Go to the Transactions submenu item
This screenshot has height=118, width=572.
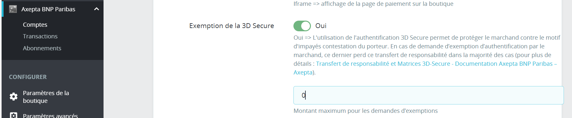(40, 36)
